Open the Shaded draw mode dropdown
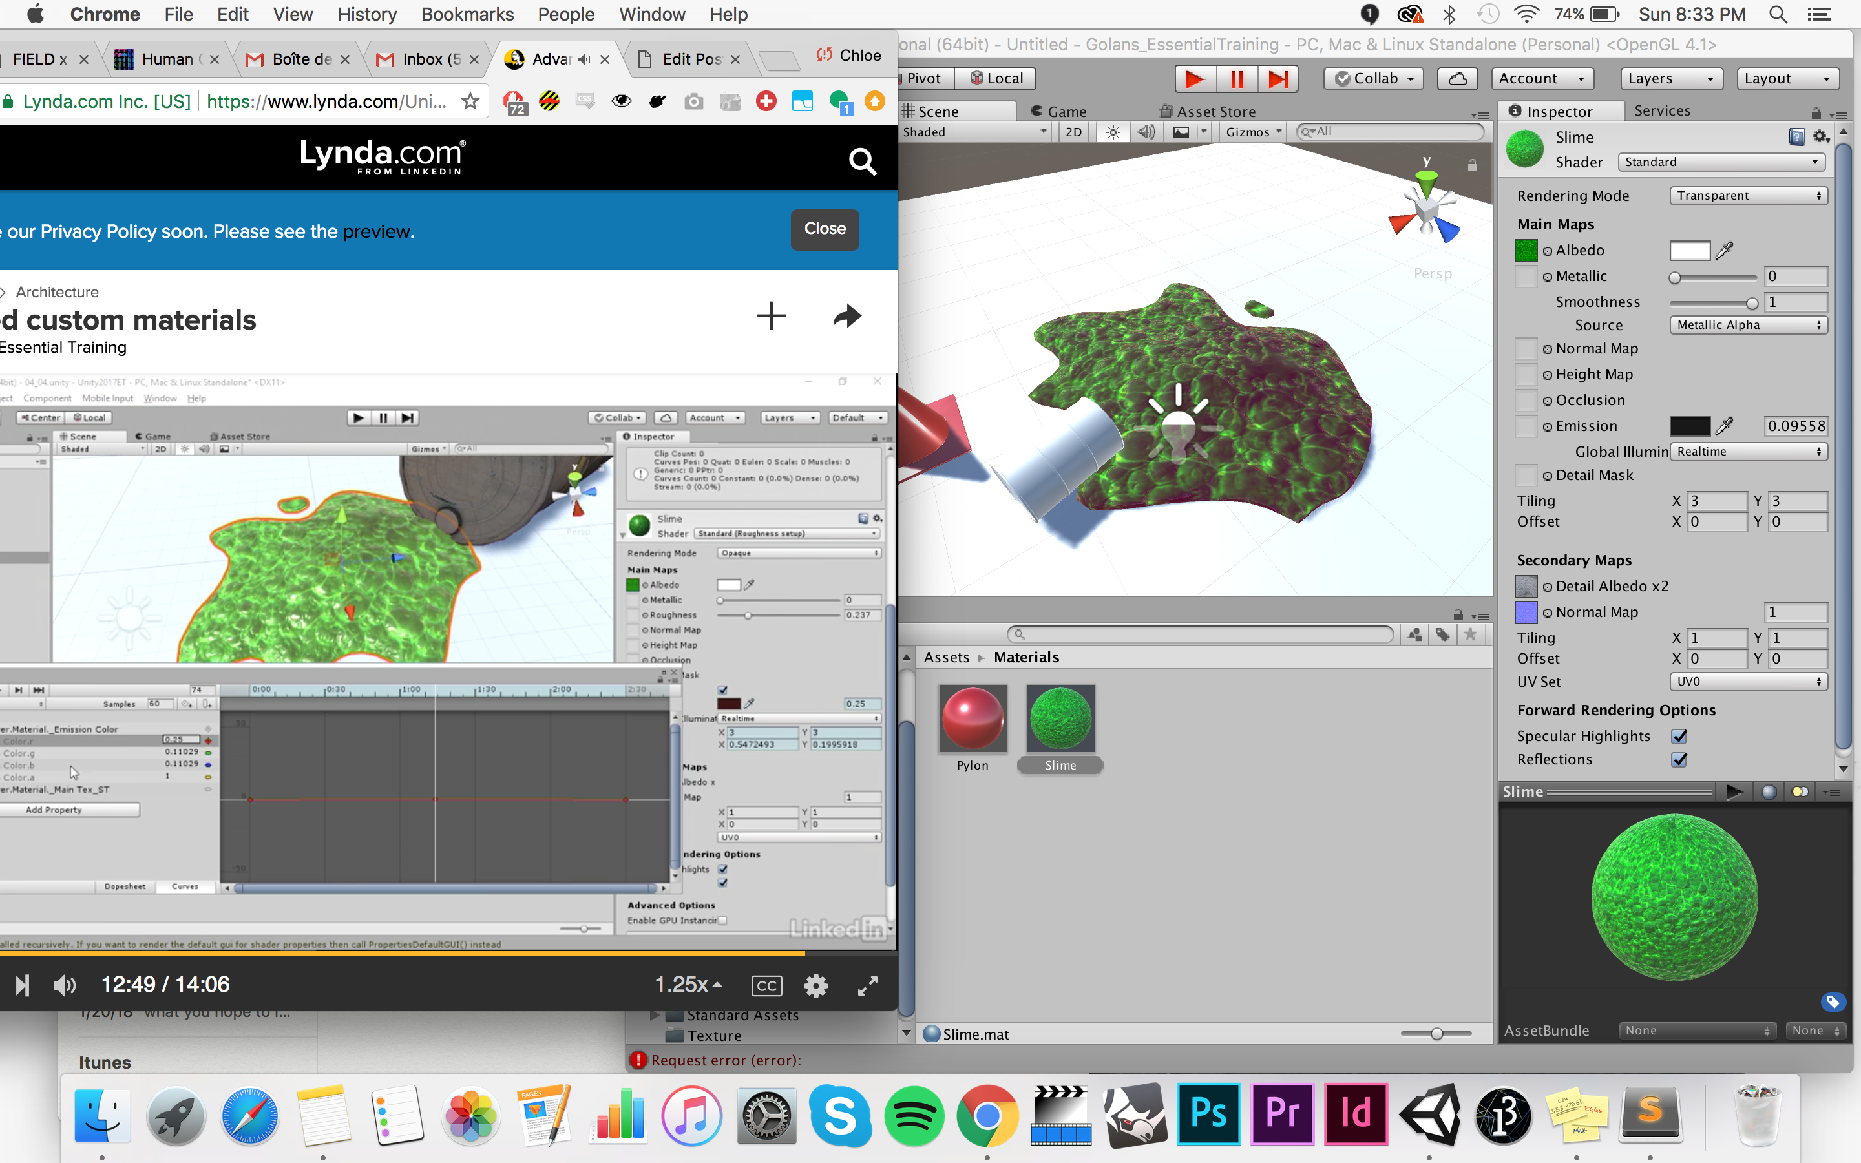The width and height of the screenshot is (1861, 1163). coord(975,132)
